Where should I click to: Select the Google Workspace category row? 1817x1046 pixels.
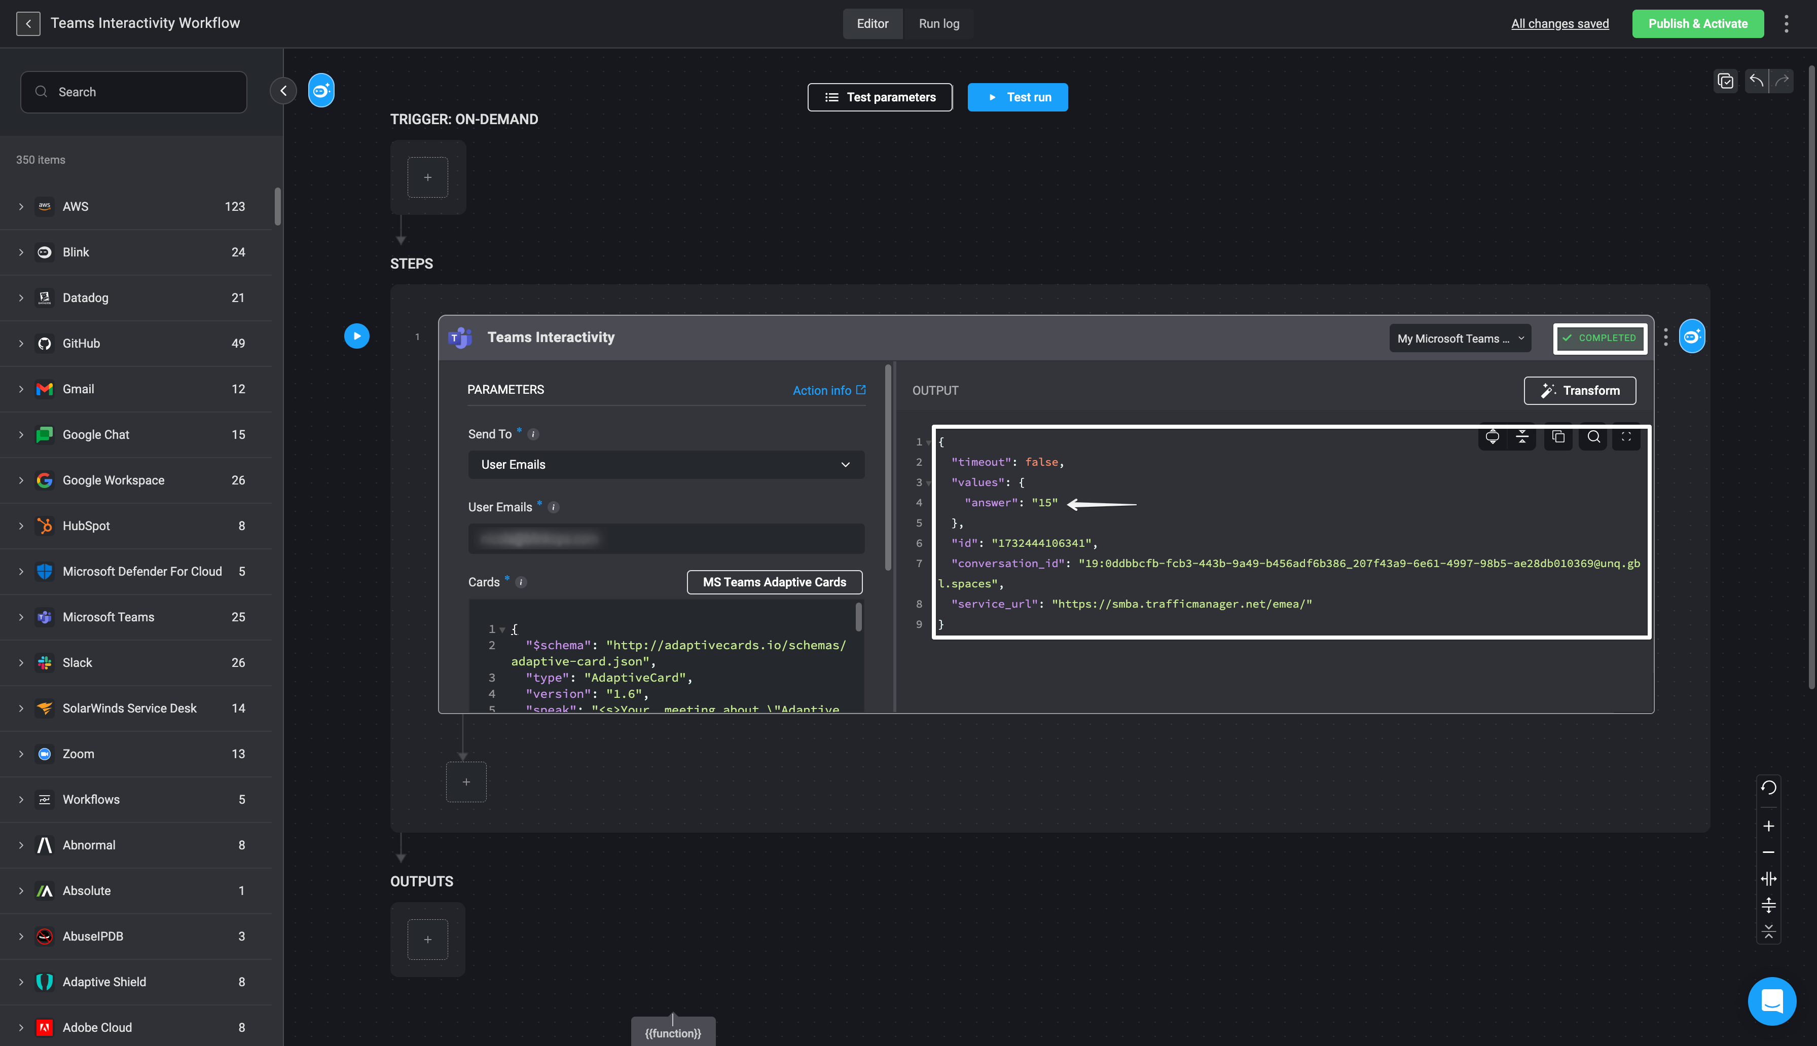coord(136,480)
